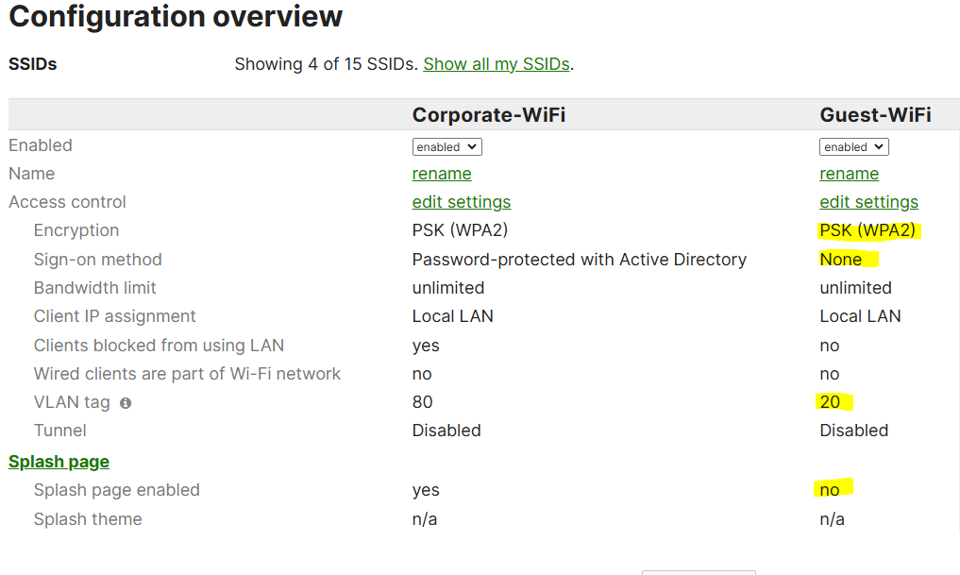Click rename under Guest-WiFi
The image size is (960, 575).
click(x=850, y=174)
